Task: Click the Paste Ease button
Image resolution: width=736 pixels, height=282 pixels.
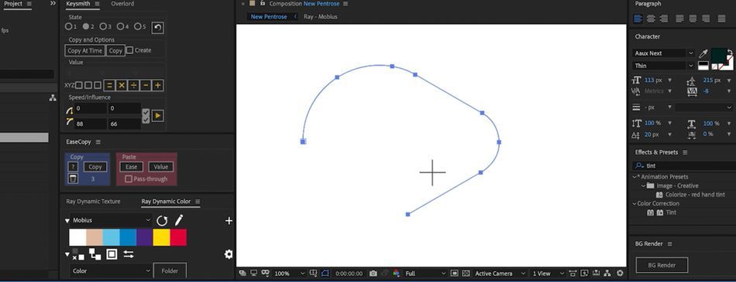Action: (132, 167)
